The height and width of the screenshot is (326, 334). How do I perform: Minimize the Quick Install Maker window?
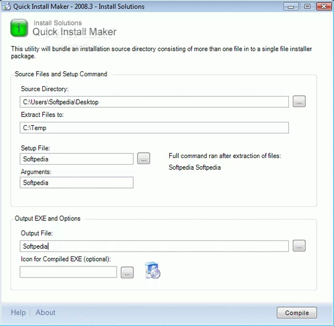click(291, 7)
